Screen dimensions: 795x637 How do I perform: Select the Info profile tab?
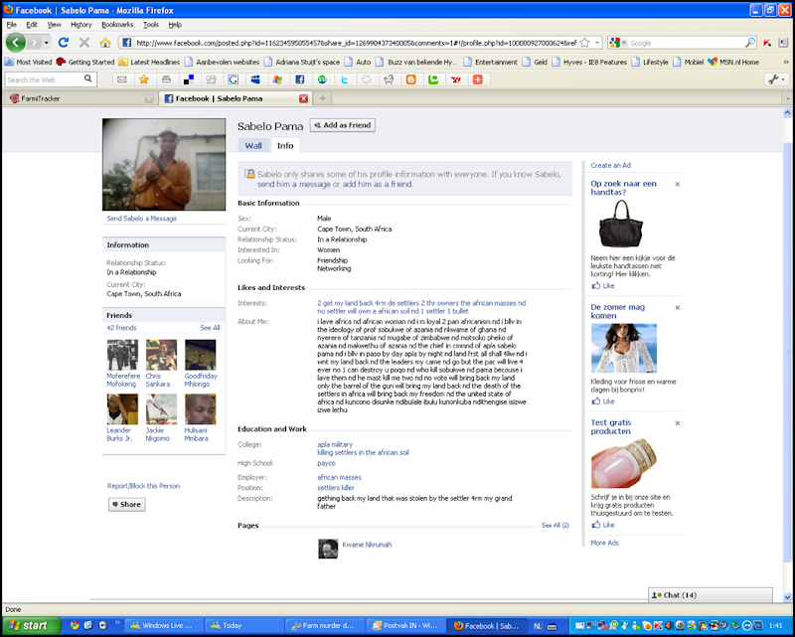(285, 145)
